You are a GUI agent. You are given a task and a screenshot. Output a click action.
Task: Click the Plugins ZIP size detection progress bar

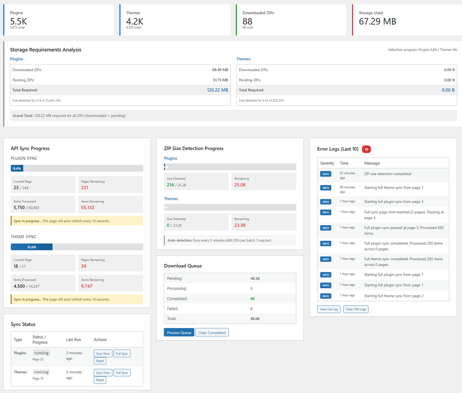230,167
